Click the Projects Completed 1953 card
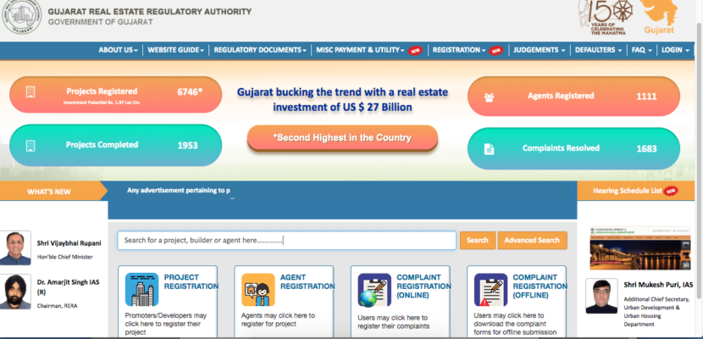The height and width of the screenshot is (339, 703). click(x=116, y=145)
